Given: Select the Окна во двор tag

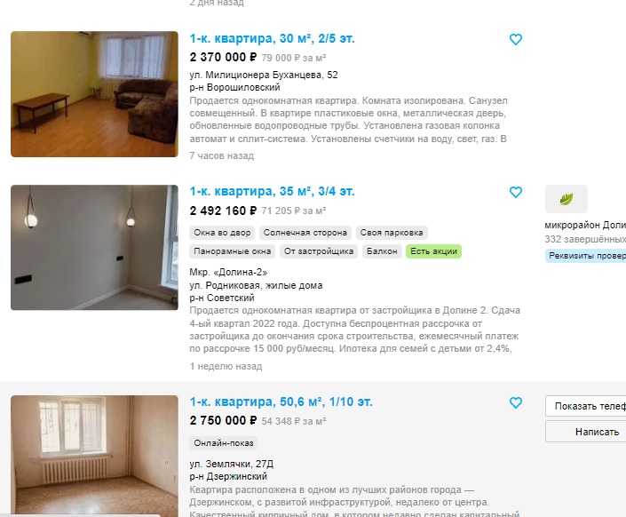Looking at the screenshot, I should [x=222, y=233].
